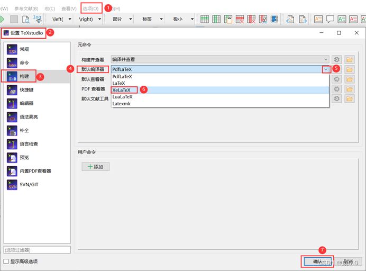The height and width of the screenshot is (271, 366).
Task: Click the blue align table columns icon
Action: click(274, 19)
